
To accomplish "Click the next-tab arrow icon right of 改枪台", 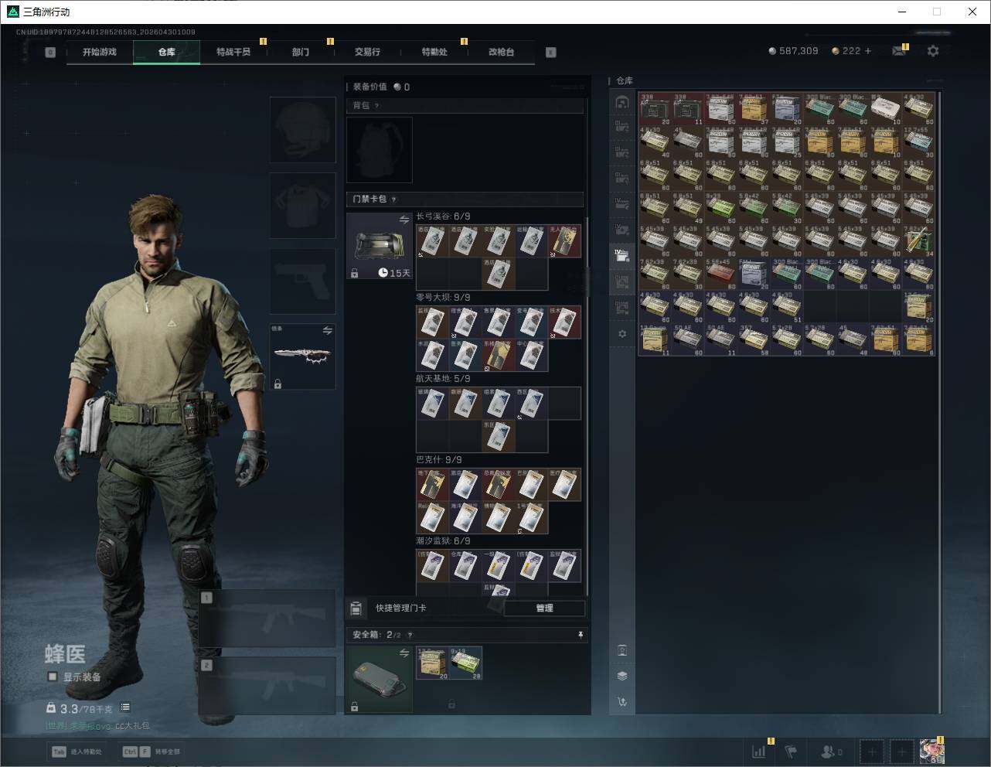I will [550, 53].
